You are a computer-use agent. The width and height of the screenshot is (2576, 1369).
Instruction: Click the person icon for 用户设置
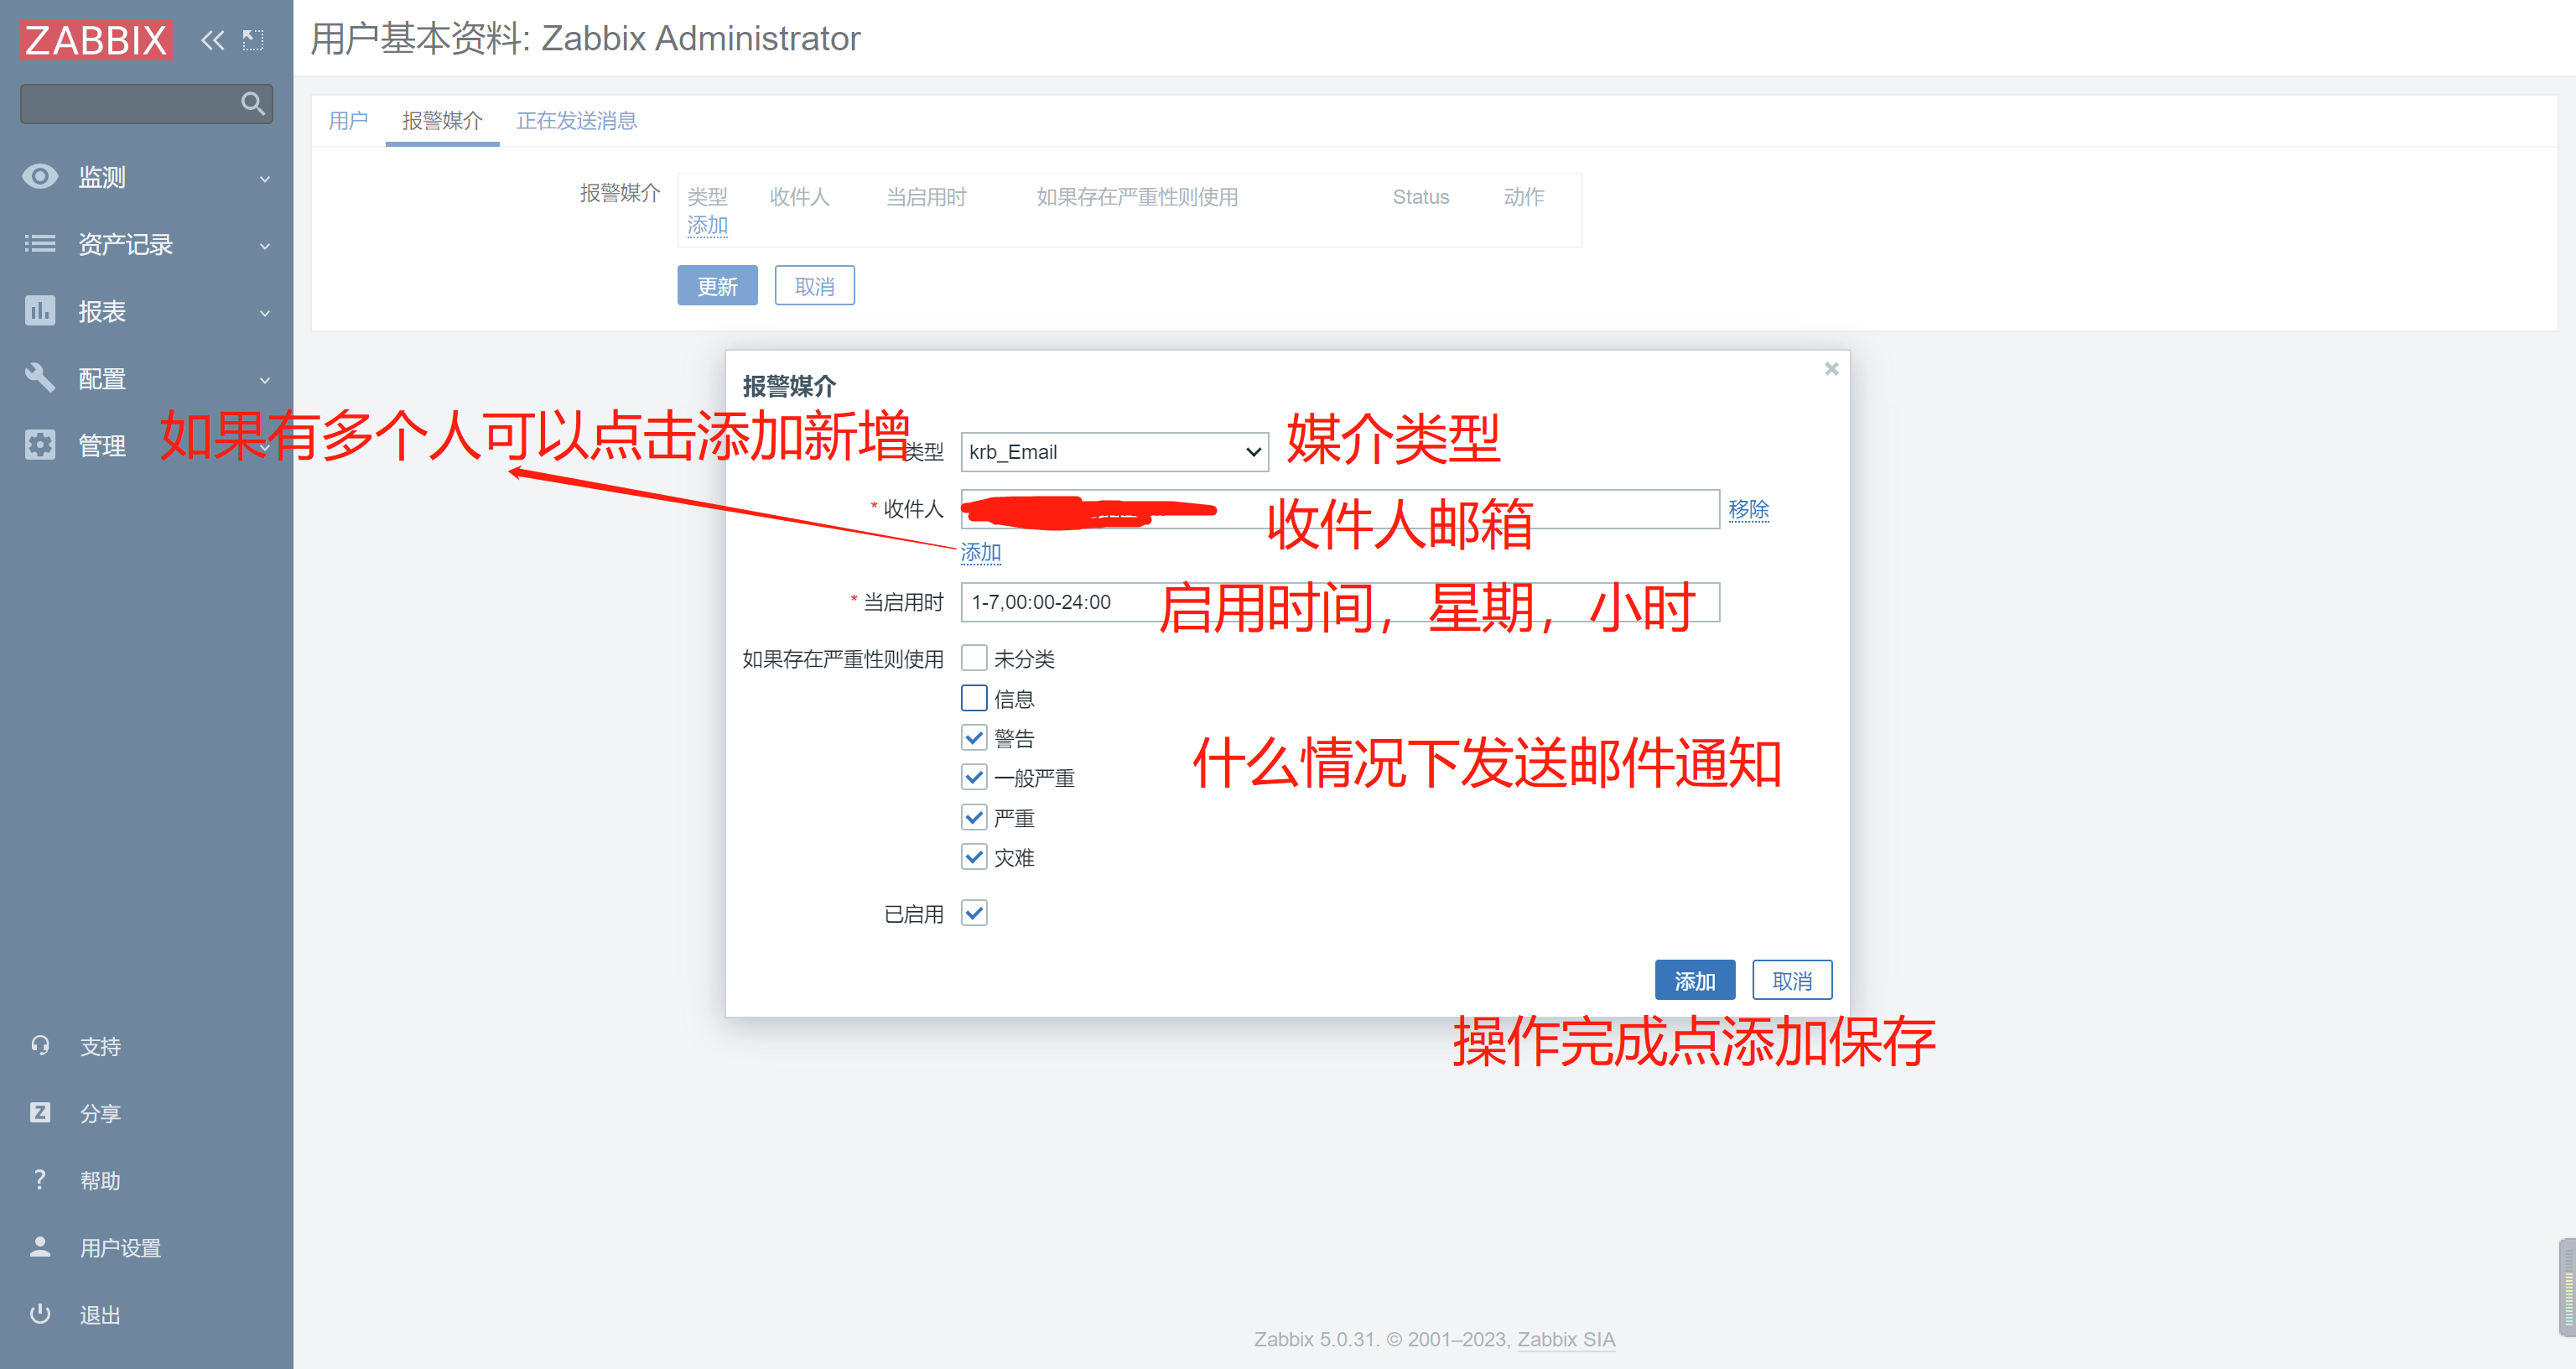[x=40, y=1247]
